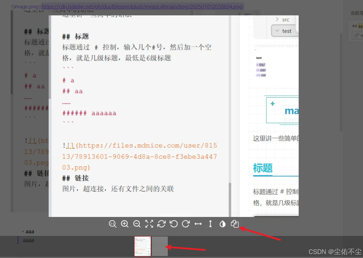This screenshot has width=363, height=258.
Task: Click the '## 链接' heading in the preview
Action: click(x=76, y=178)
